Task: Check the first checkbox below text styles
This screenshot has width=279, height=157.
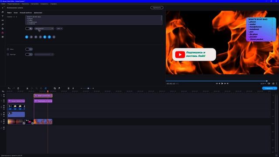Action: (x=8, y=49)
